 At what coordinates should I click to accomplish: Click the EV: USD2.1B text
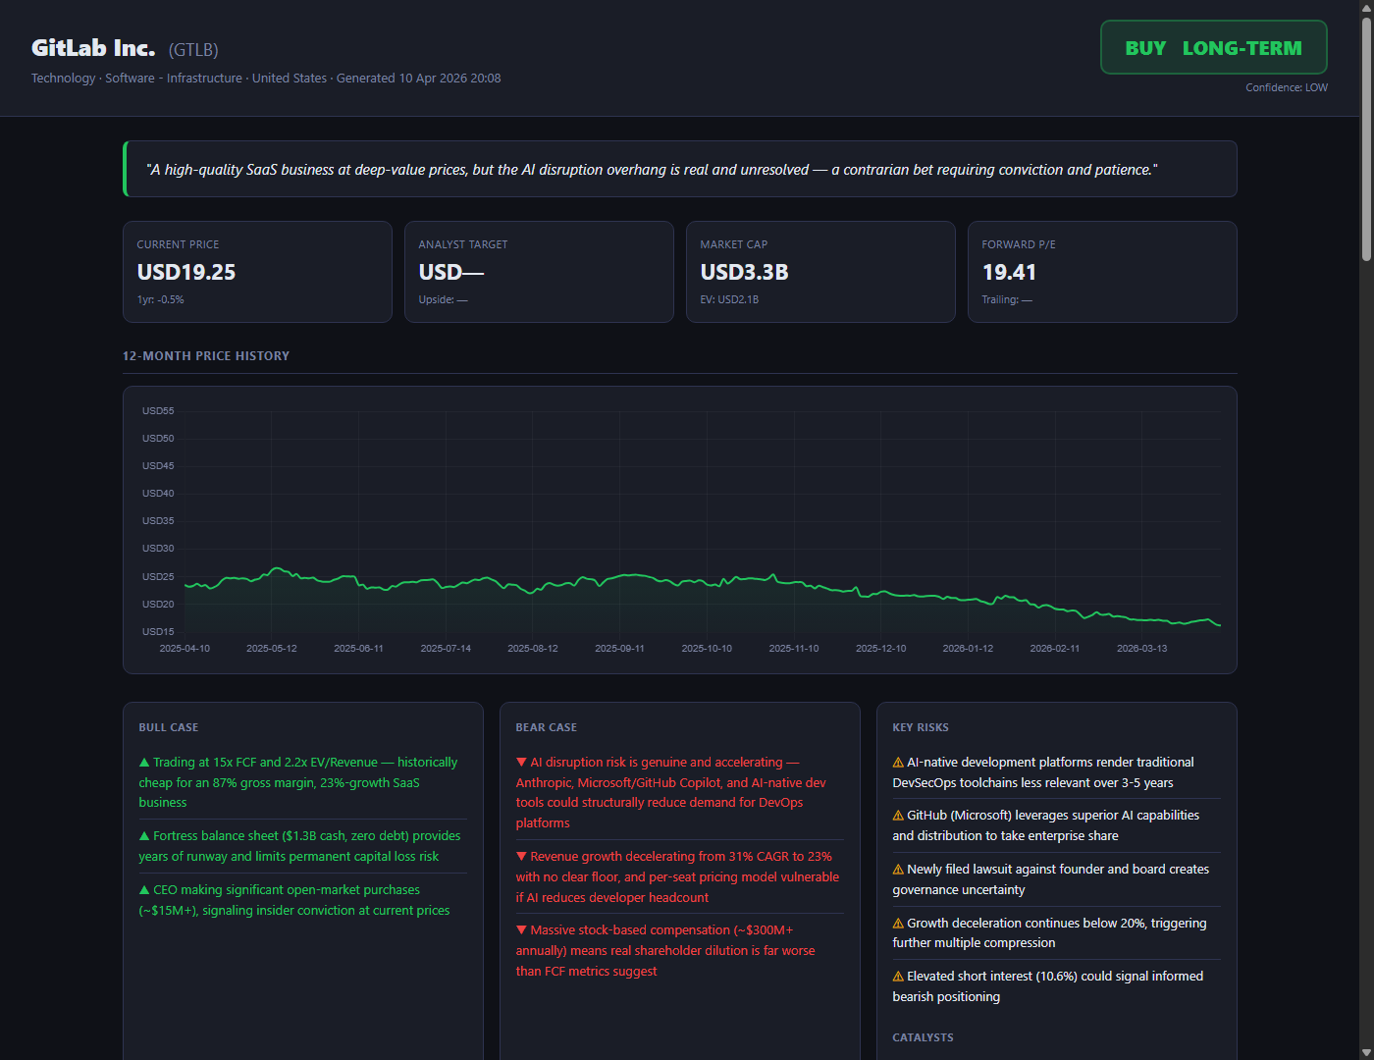pyautogui.click(x=729, y=300)
